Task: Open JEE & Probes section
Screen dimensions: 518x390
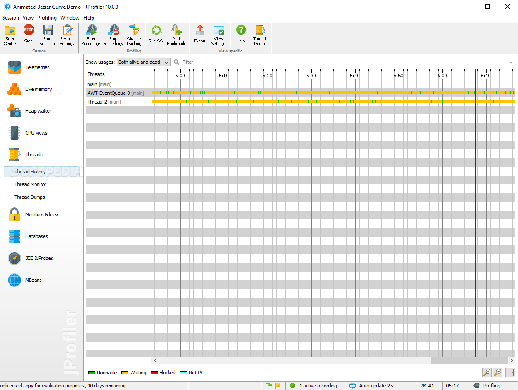Action: tap(39, 258)
